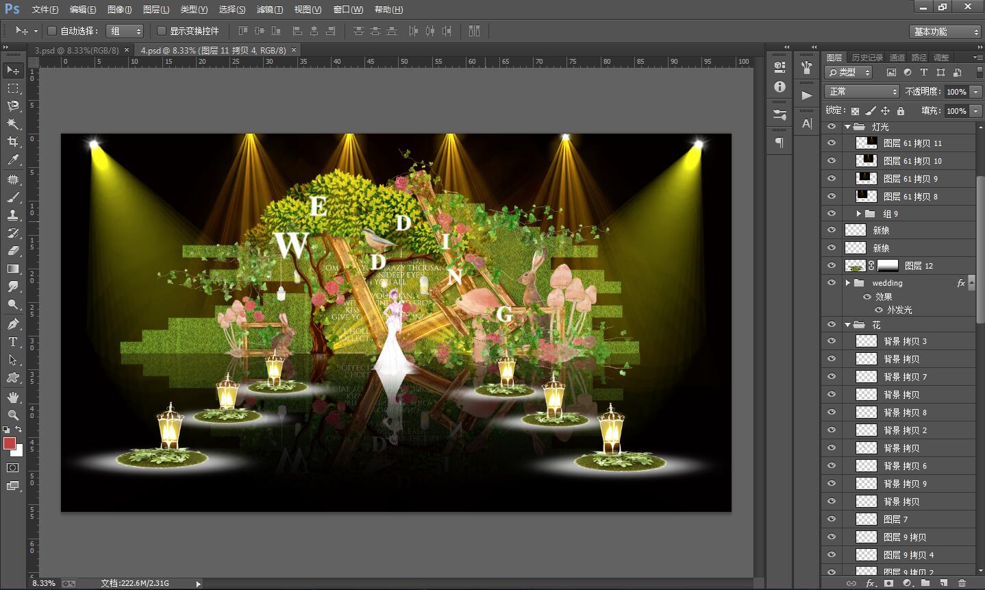Screen dimensions: 985x590
Task: Activate the Crop tool
Action: coord(13,142)
